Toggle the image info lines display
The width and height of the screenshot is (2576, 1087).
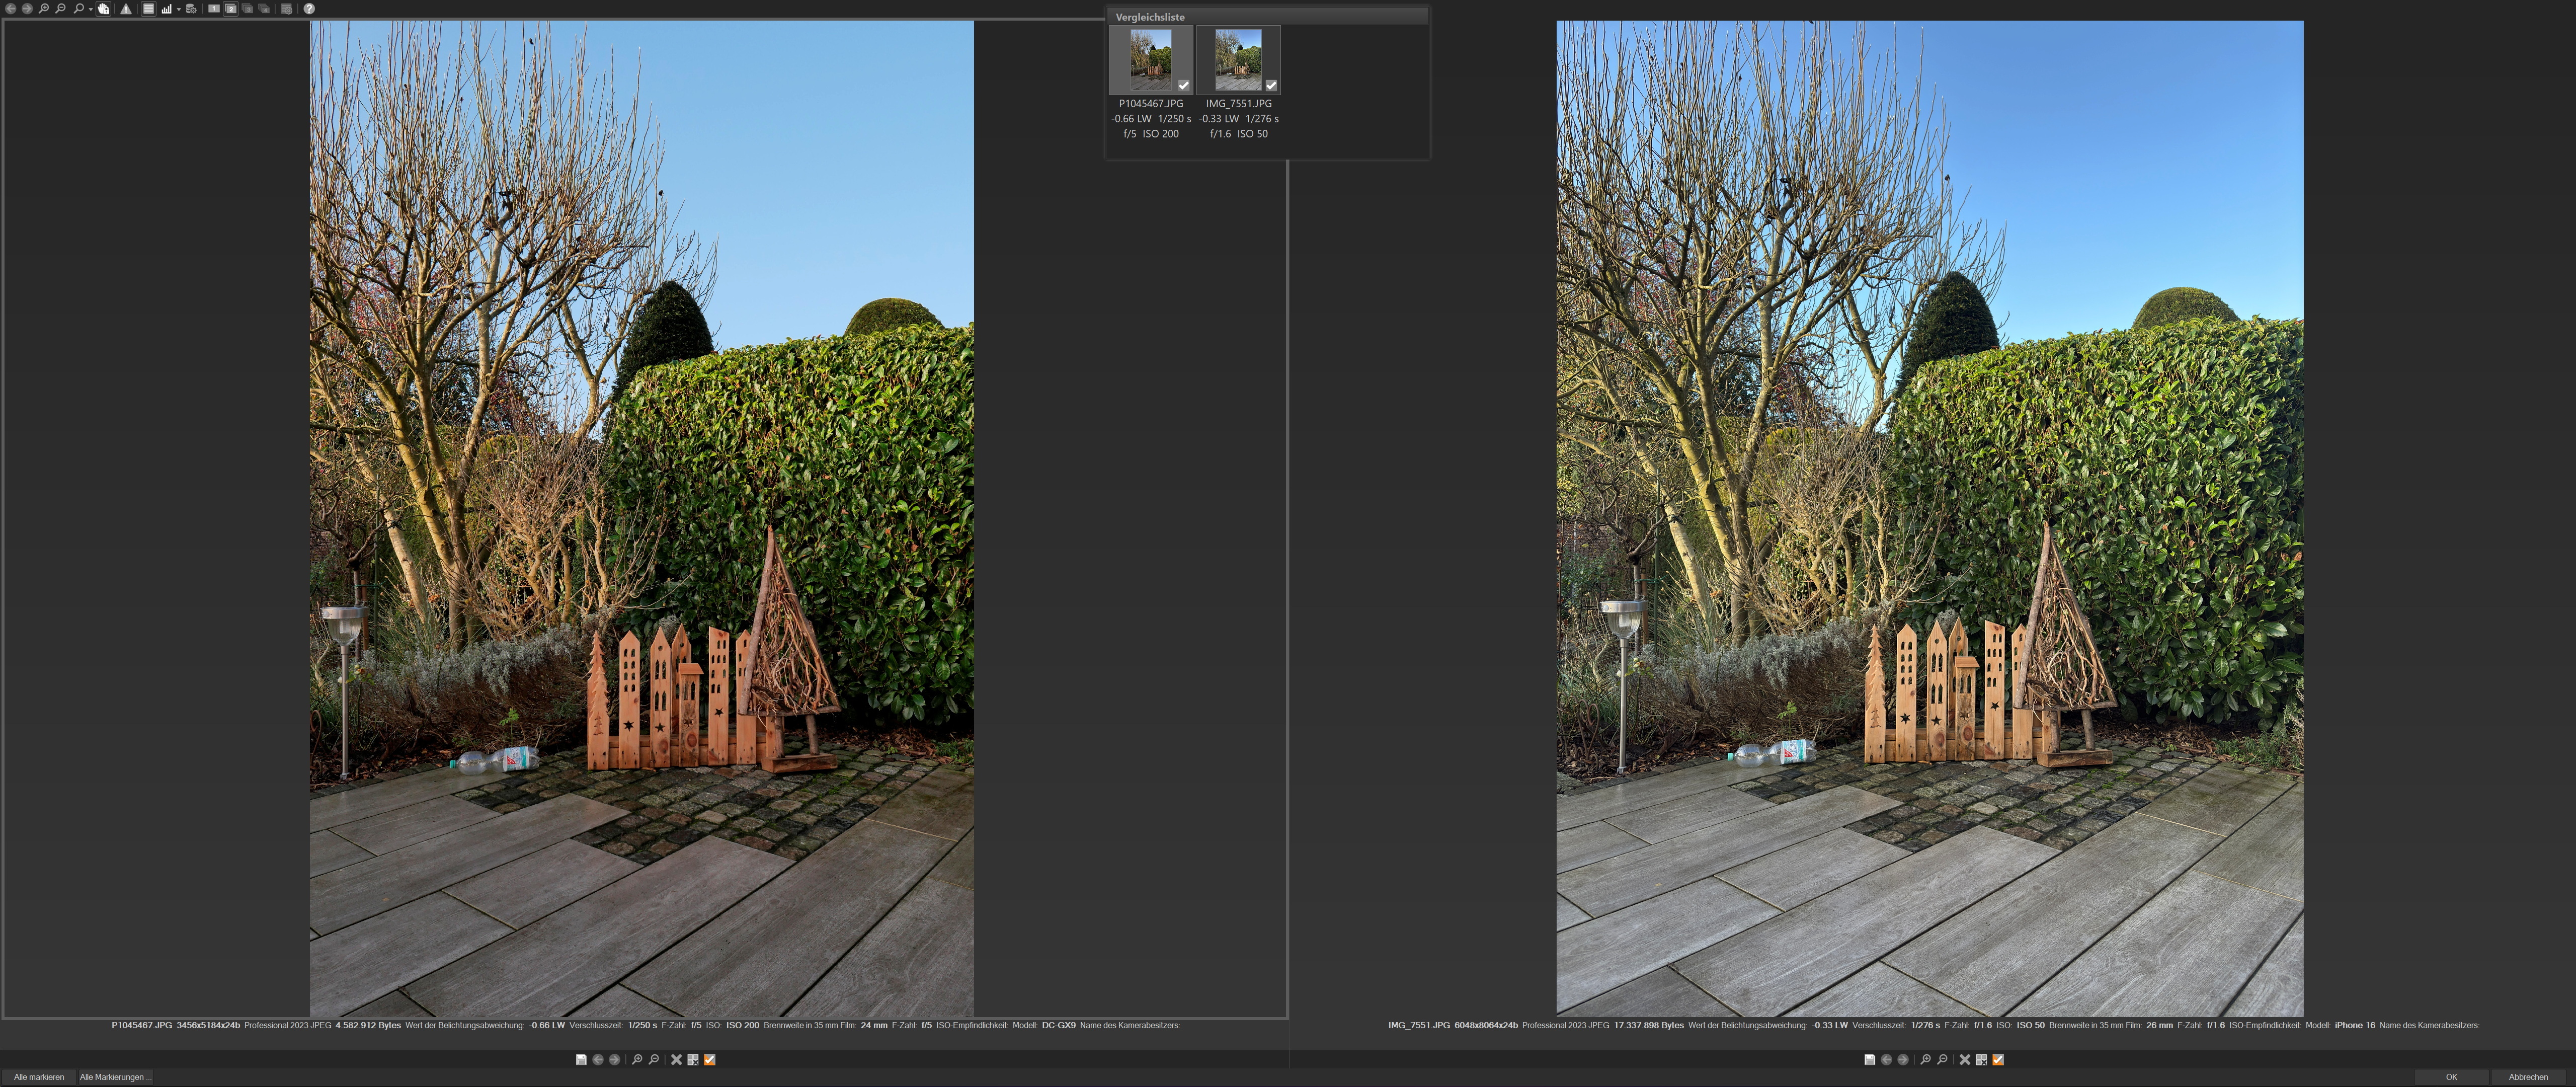click(149, 9)
